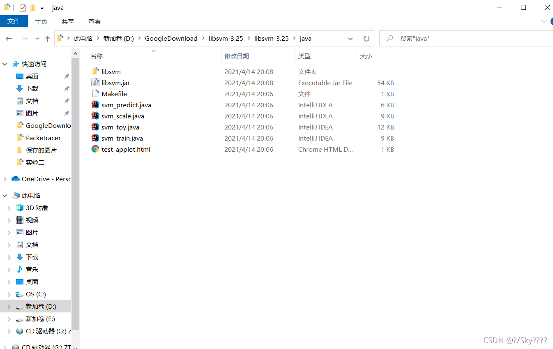Open Downloads under Quick access
553x349 pixels.
(32, 88)
